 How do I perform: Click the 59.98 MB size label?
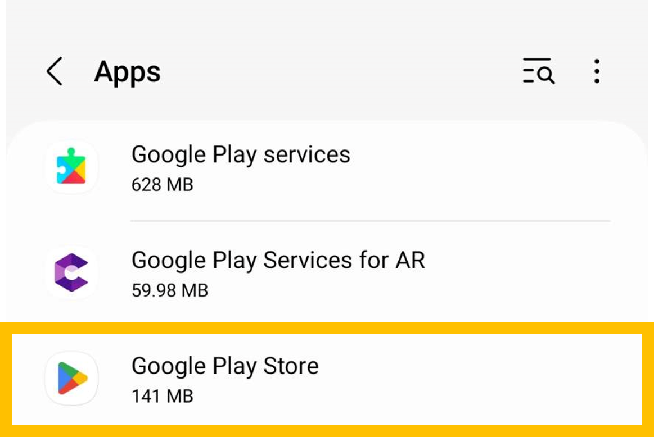click(x=169, y=290)
